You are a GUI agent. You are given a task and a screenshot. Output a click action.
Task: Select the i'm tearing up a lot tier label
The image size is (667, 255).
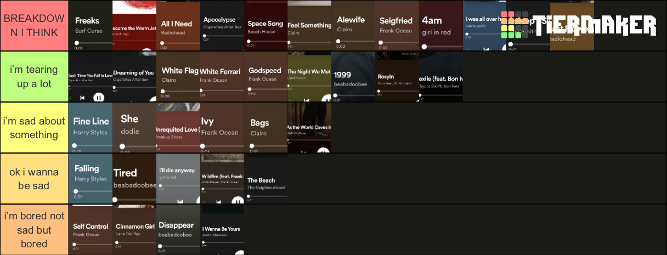[34, 76]
